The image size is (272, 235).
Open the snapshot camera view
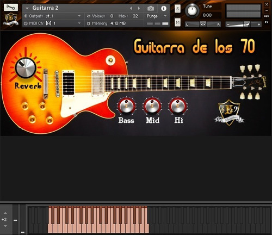(151, 8)
